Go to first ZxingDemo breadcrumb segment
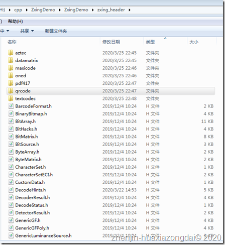Screen dimensions: 225x245 pos(43,10)
